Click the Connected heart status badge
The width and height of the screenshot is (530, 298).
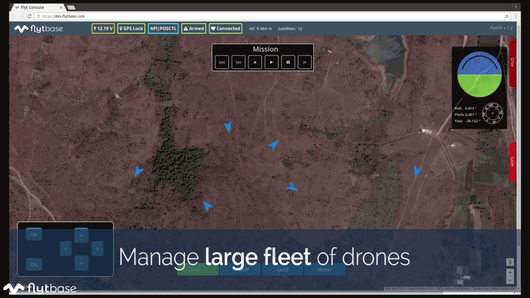(x=225, y=28)
